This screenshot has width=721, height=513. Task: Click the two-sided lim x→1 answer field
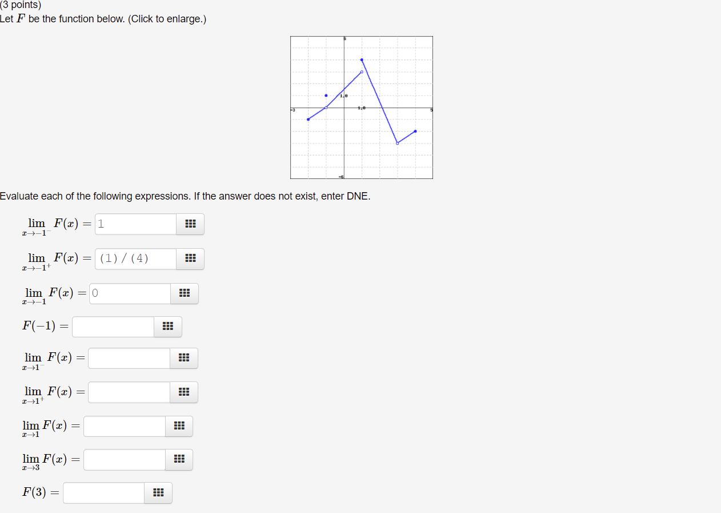(124, 425)
